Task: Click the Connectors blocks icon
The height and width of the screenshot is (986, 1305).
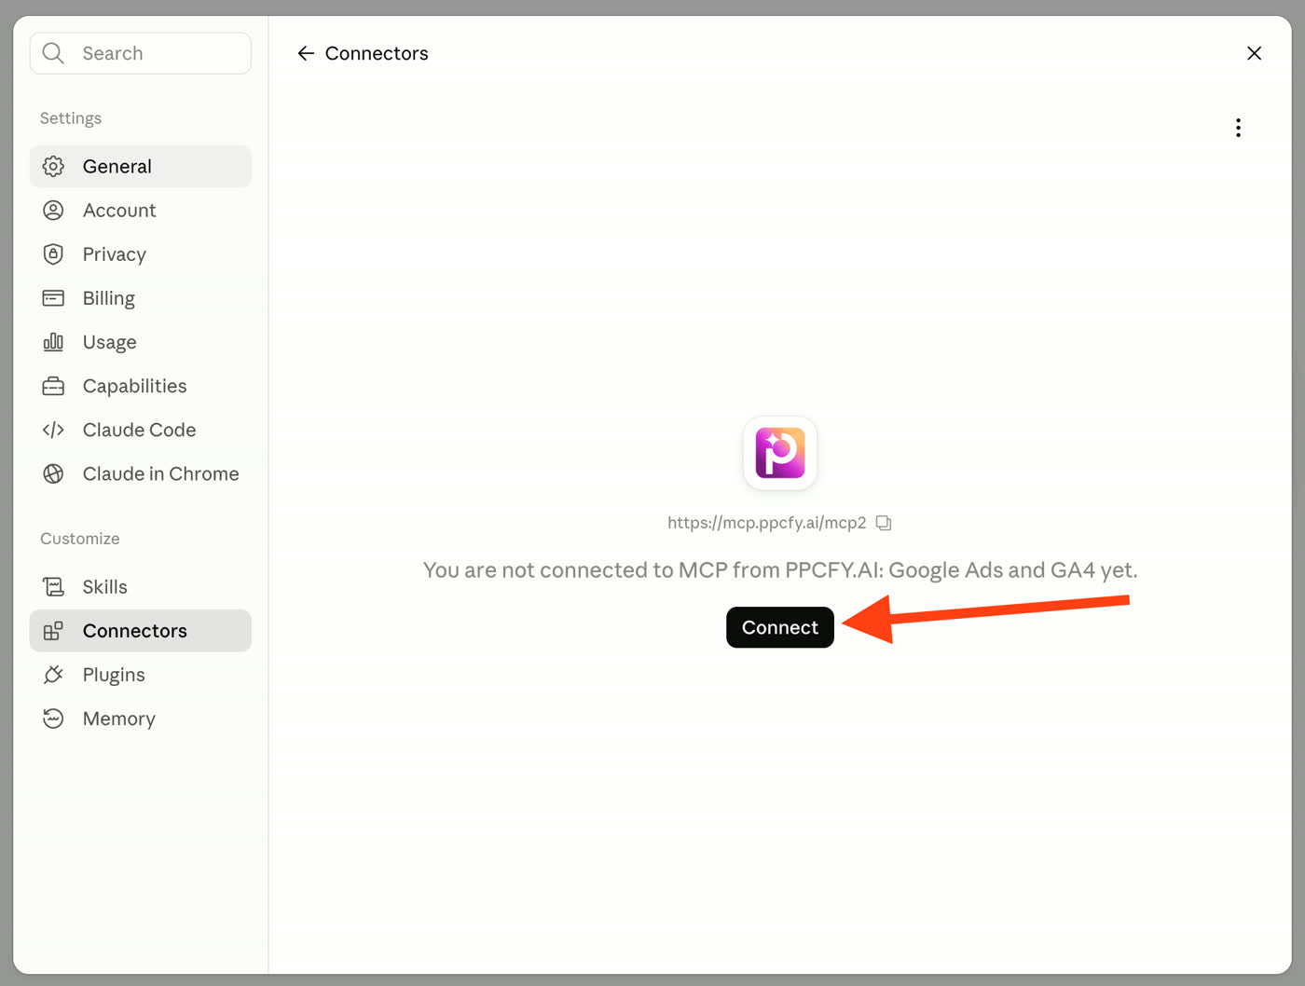Action: (53, 630)
